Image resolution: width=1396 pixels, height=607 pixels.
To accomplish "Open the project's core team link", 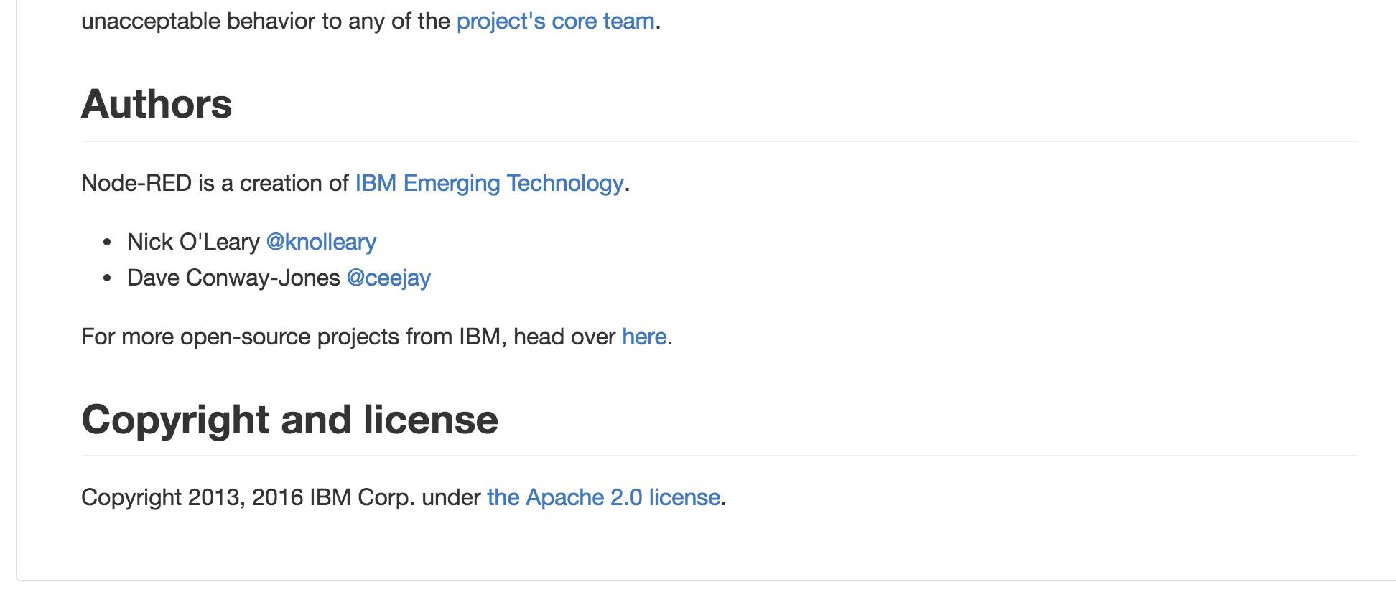I will tap(556, 22).
